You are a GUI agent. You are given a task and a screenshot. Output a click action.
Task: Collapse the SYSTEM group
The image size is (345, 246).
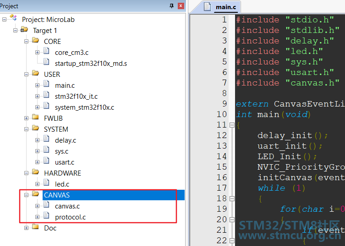coord(26,129)
